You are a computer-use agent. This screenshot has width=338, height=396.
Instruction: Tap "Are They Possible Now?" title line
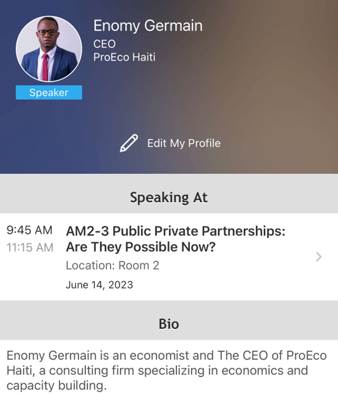(x=140, y=248)
